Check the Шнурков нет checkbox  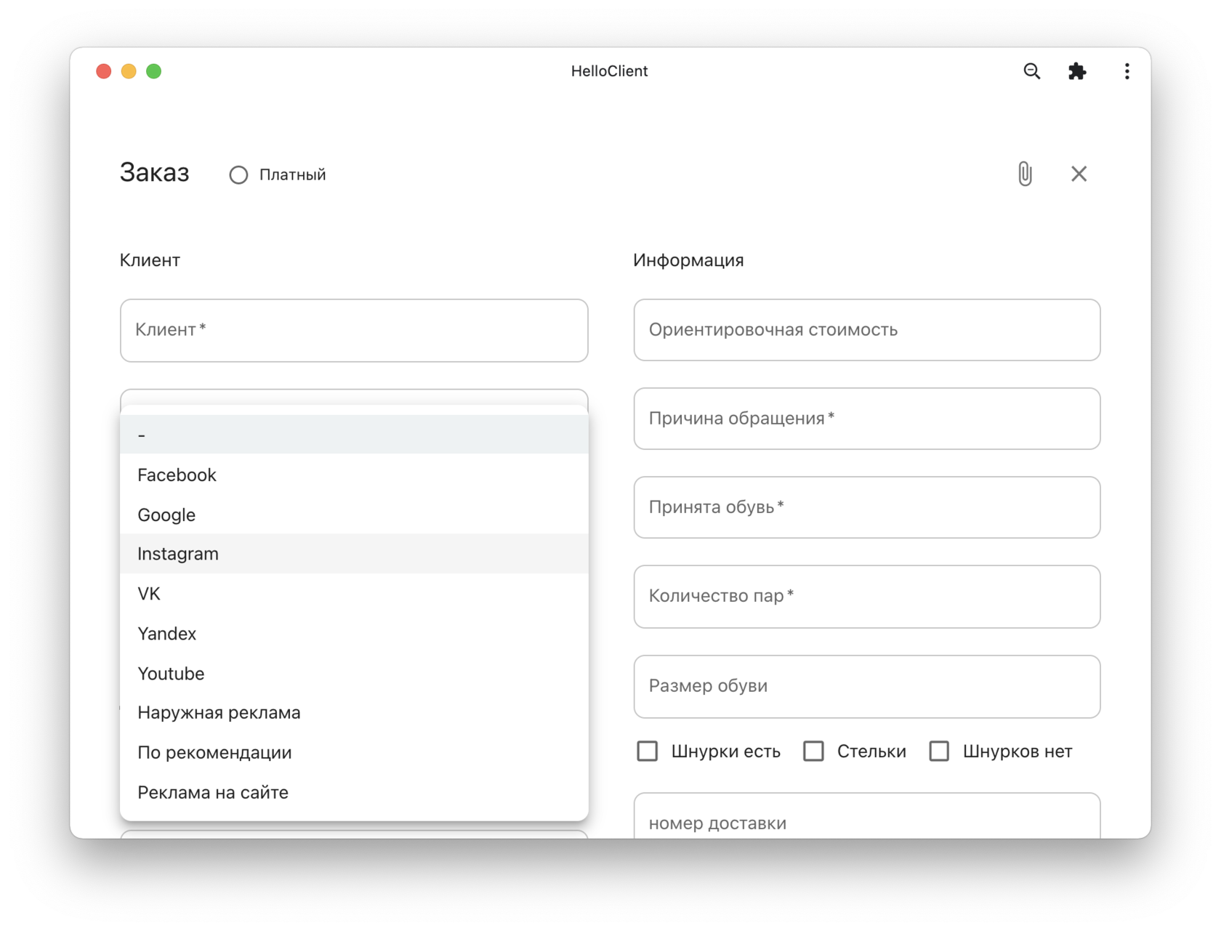[939, 751]
